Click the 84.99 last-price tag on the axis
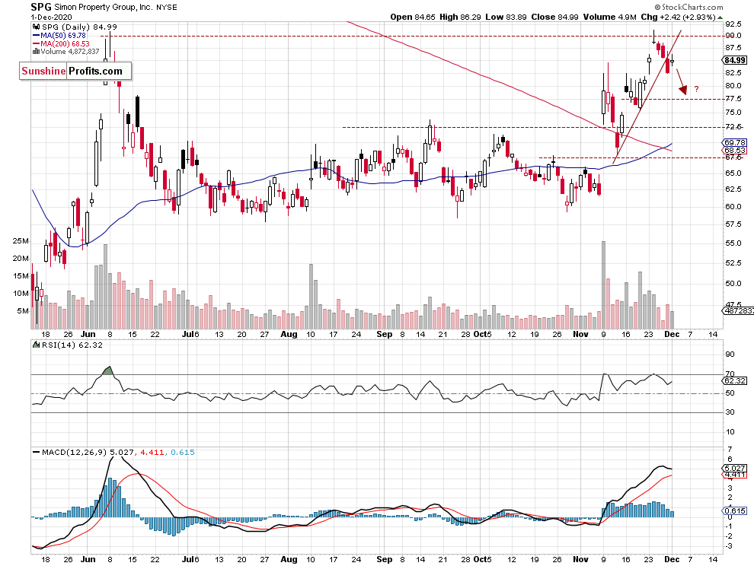The height and width of the screenshot is (566, 754). (x=735, y=60)
